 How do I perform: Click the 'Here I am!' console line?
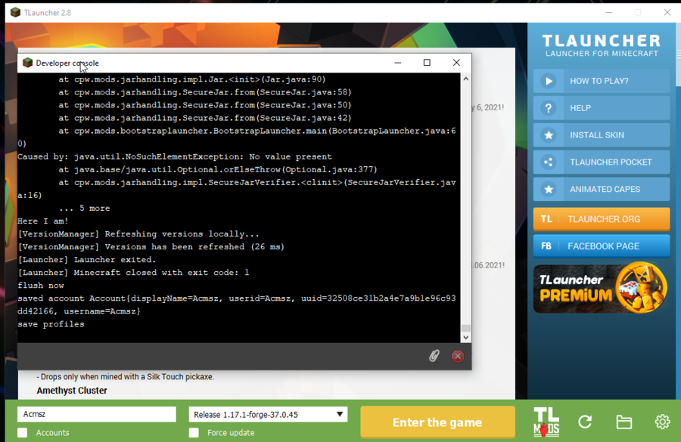[43, 221]
